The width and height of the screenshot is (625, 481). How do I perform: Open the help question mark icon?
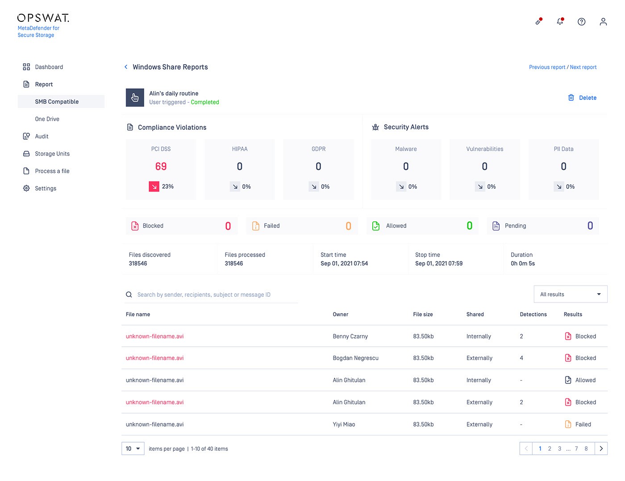tap(581, 21)
